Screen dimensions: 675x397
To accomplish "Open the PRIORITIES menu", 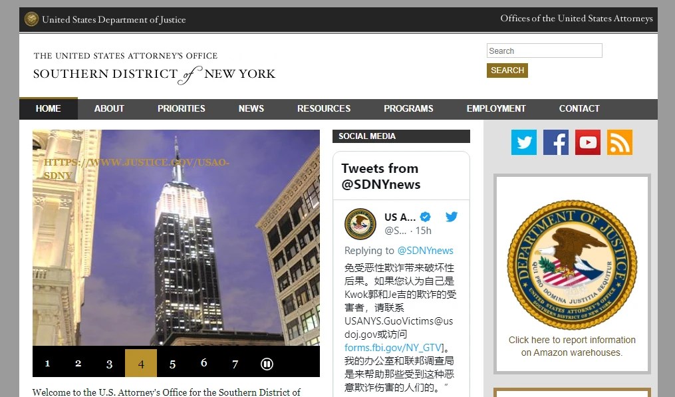I will click(182, 108).
